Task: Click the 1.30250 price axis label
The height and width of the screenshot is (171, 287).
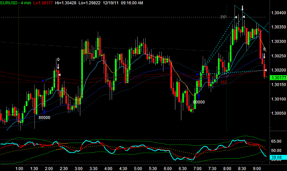Action: coord(279,56)
